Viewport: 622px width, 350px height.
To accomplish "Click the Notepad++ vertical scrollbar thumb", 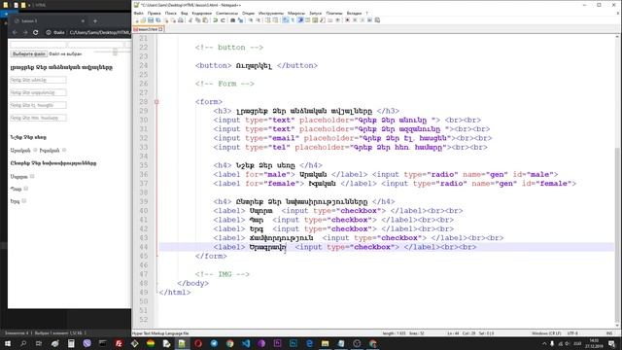I will tap(617, 234).
